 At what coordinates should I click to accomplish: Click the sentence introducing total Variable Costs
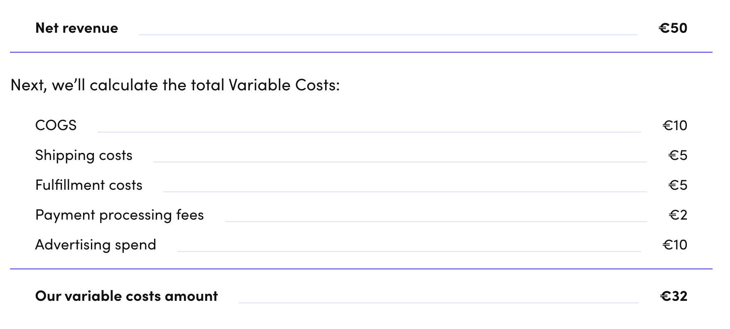pos(175,85)
